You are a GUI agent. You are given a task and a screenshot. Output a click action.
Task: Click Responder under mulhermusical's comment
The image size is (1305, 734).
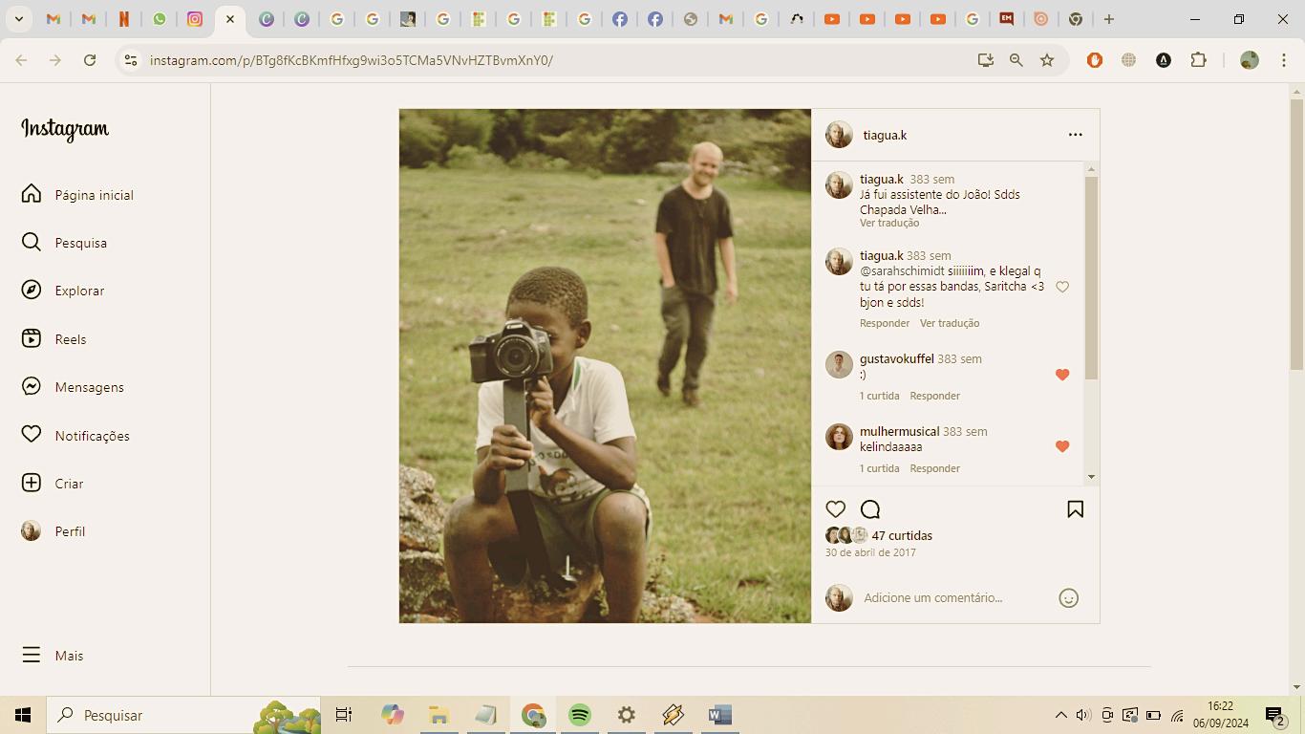click(934, 468)
